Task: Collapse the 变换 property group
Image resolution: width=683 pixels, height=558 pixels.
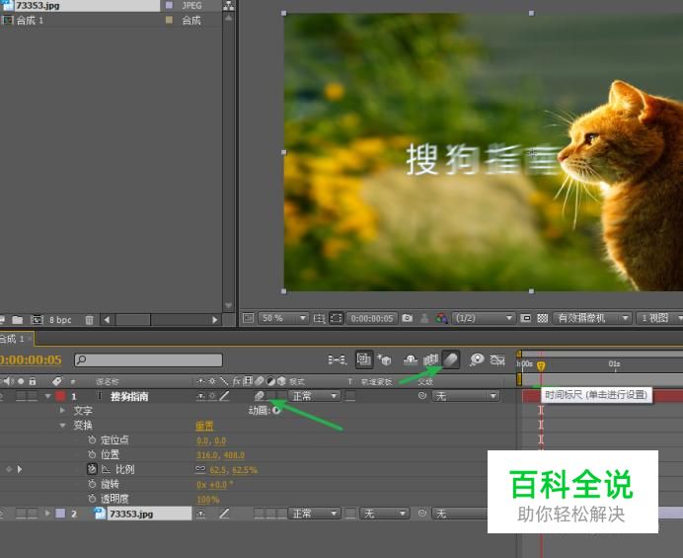Action: click(63, 425)
